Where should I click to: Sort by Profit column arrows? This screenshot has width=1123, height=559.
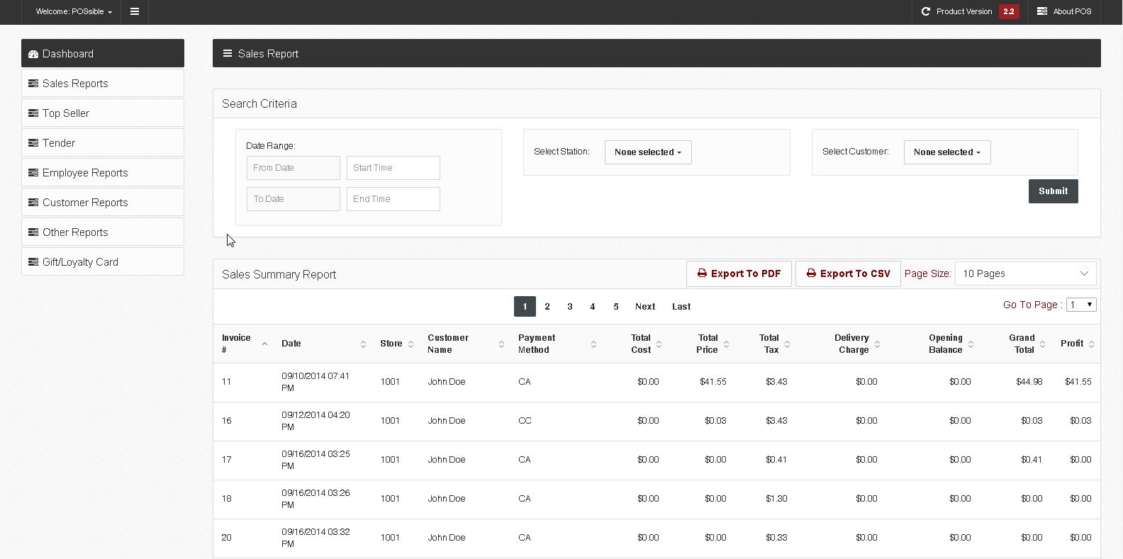[x=1091, y=344]
